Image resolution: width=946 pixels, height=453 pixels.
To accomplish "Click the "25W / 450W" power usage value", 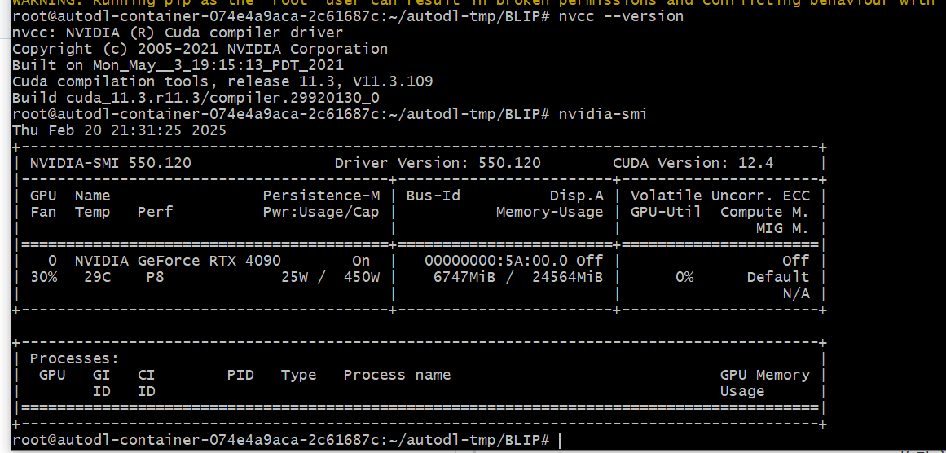I will pos(331,277).
